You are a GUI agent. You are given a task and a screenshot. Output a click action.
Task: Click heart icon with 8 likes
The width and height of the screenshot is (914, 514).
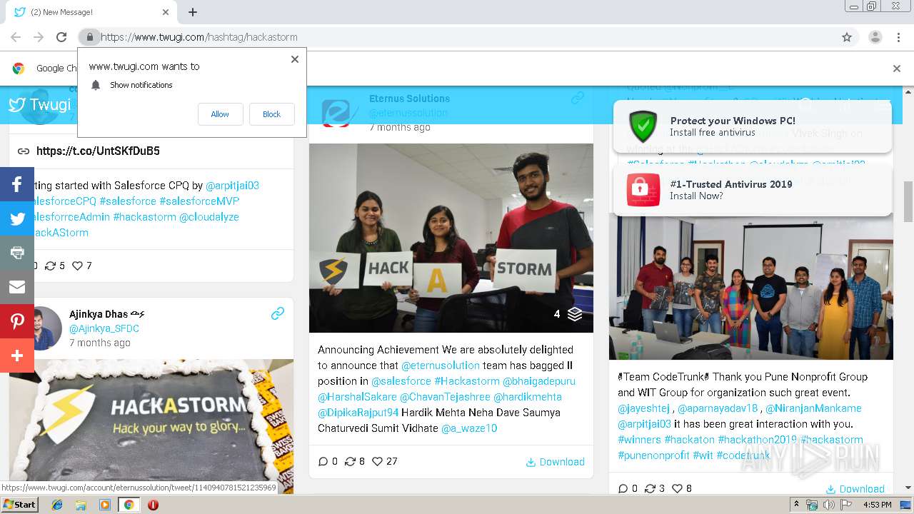pos(678,488)
